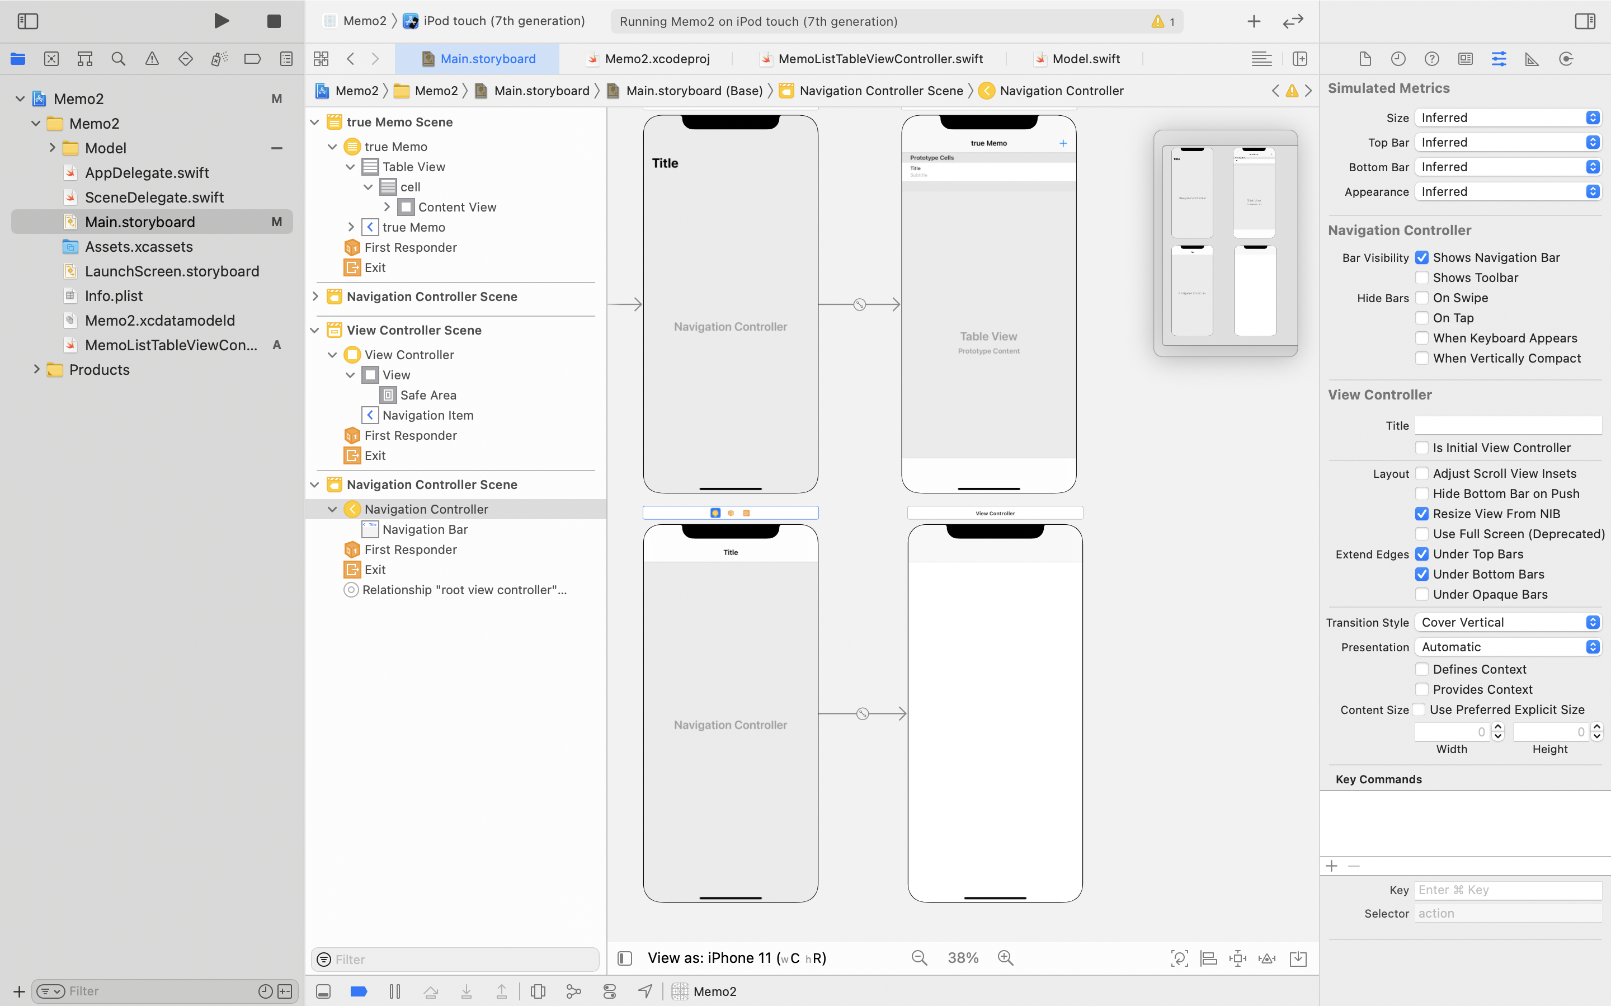Open the Find navigator magnifier icon
Image resolution: width=1611 pixels, height=1006 pixels.
click(x=119, y=59)
